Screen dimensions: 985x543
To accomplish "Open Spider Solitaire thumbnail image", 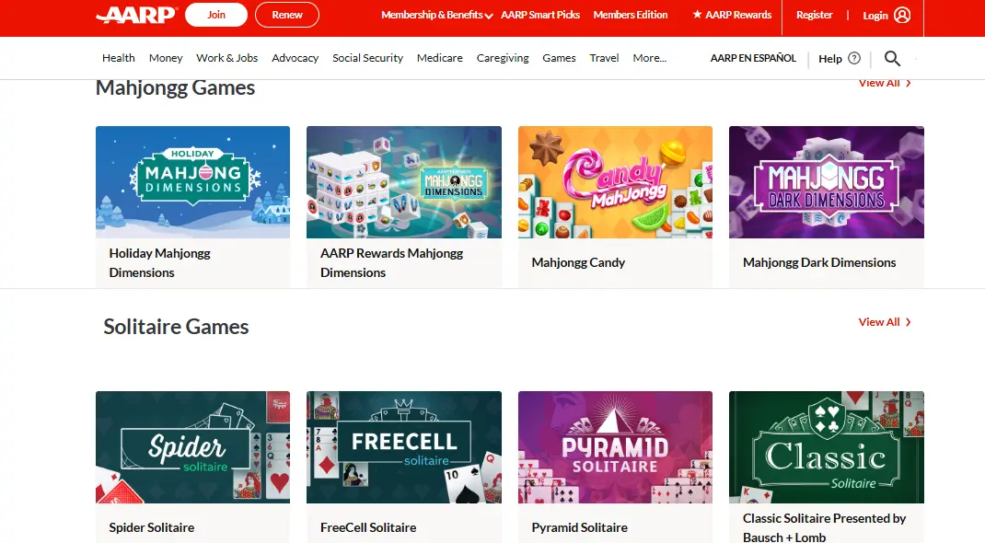I will tap(192, 447).
